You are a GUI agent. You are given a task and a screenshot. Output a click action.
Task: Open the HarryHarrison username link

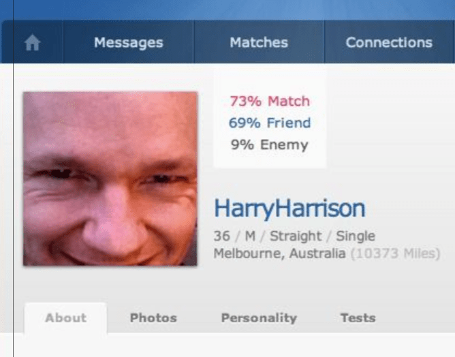click(x=289, y=208)
